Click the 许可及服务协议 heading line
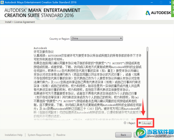The height and width of the screenshot is (140, 174). coord(44,52)
